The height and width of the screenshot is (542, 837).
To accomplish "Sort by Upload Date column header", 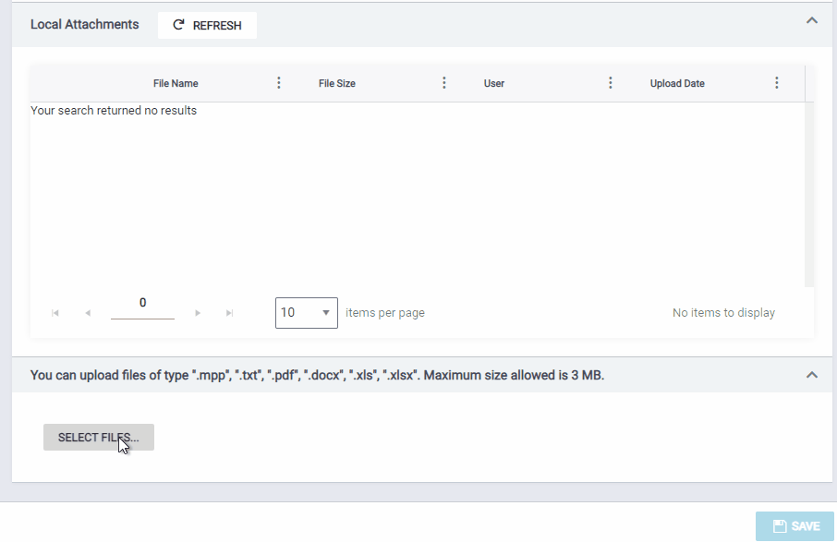I will pyautogui.click(x=677, y=84).
